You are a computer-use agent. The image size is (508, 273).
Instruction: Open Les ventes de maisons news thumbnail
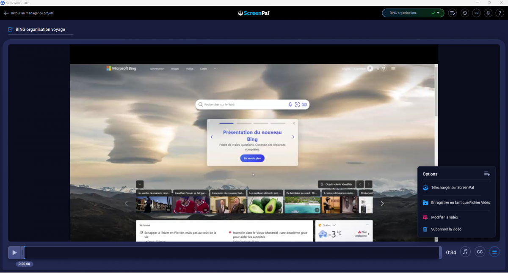click(x=154, y=202)
